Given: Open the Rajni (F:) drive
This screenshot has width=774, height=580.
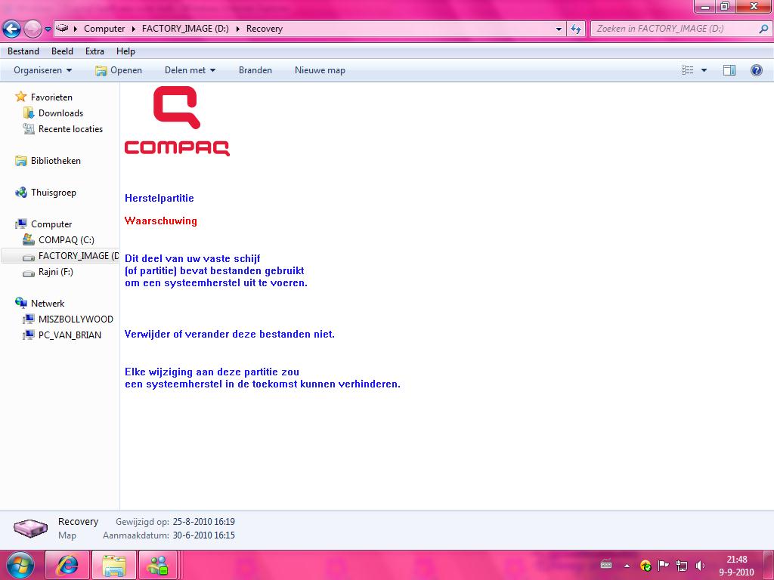Looking at the screenshot, I should coord(56,272).
